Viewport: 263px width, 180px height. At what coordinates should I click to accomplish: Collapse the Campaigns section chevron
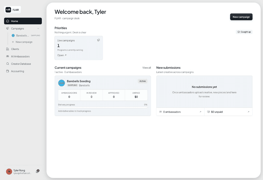click(38, 29)
